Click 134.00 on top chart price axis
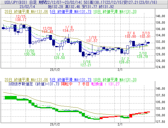This screenshot has height=128, width=168. click(x=160, y=35)
